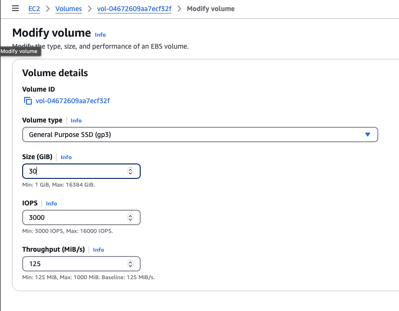Click into the Size (GiB) input field
Image resolution: width=399 pixels, height=311 pixels.
75,171
